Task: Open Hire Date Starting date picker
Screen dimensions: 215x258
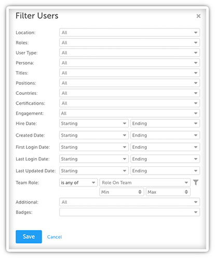Action: coord(94,123)
